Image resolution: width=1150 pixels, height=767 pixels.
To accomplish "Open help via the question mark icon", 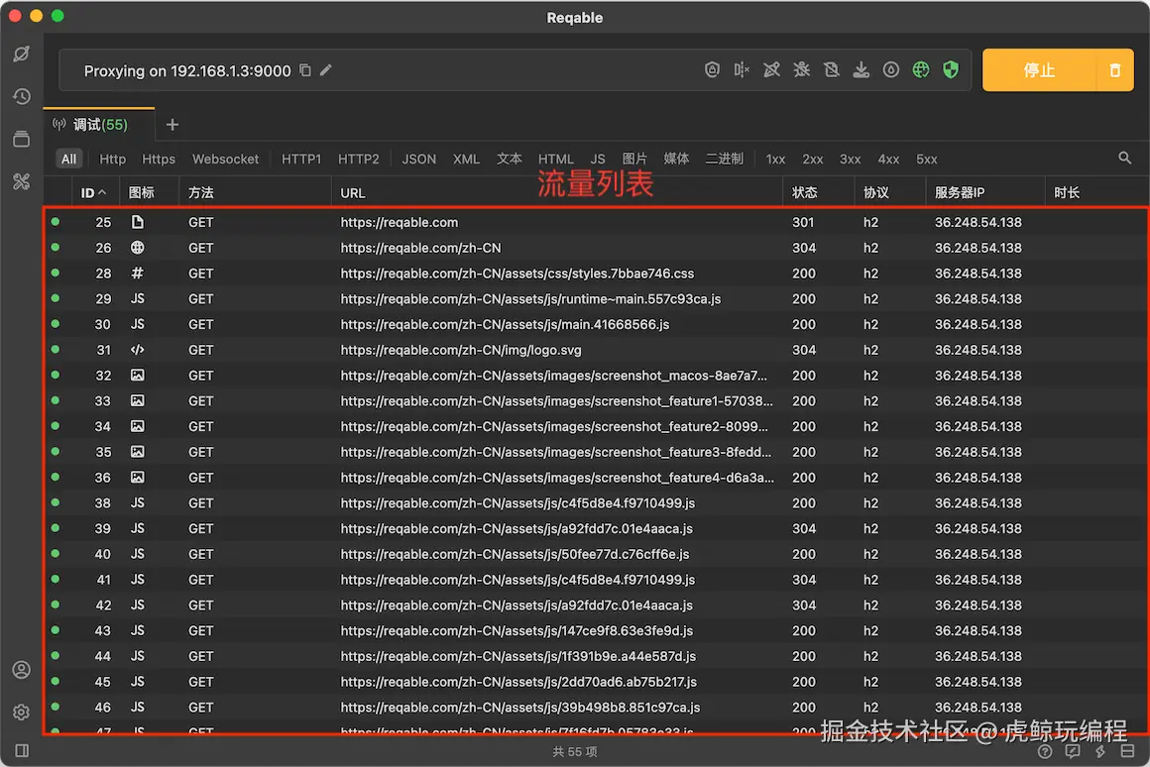I will tap(1045, 751).
